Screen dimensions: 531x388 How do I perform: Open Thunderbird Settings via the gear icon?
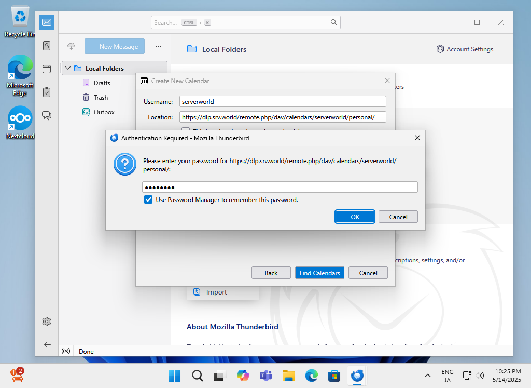coord(46,322)
